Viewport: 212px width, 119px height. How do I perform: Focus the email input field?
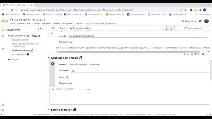tap(138, 36)
